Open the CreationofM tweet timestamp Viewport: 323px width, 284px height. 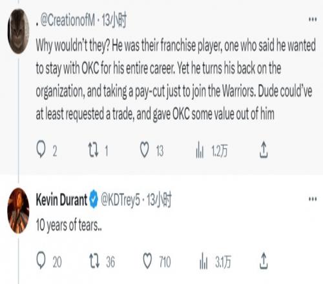click(x=114, y=21)
